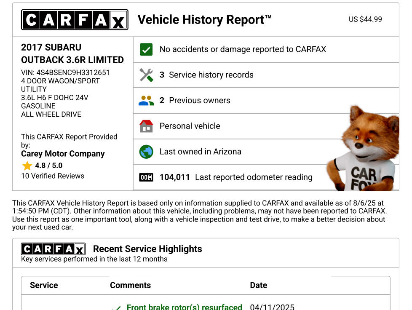Click the house personal vehicle icon
The height and width of the screenshot is (310, 412).
(x=146, y=126)
